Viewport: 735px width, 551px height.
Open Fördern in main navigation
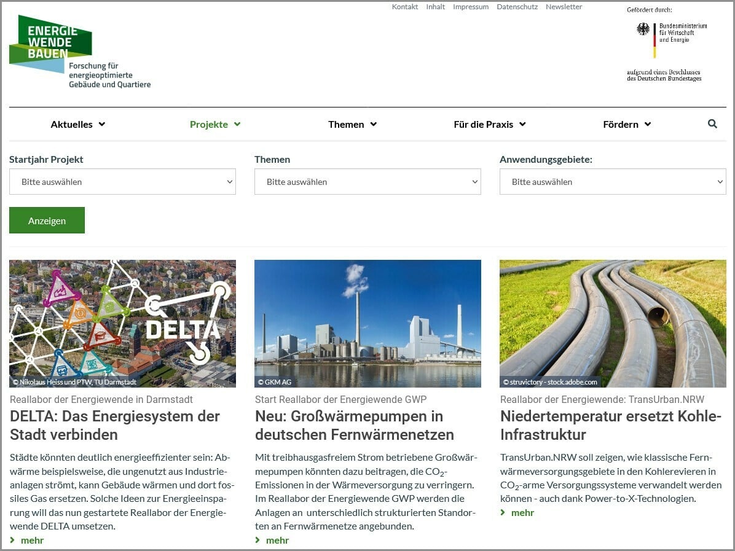(x=621, y=124)
